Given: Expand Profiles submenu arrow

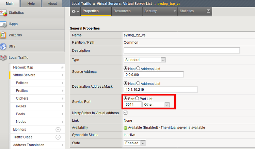Looking at the screenshot, I should pyautogui.click(x=63, y=91).
